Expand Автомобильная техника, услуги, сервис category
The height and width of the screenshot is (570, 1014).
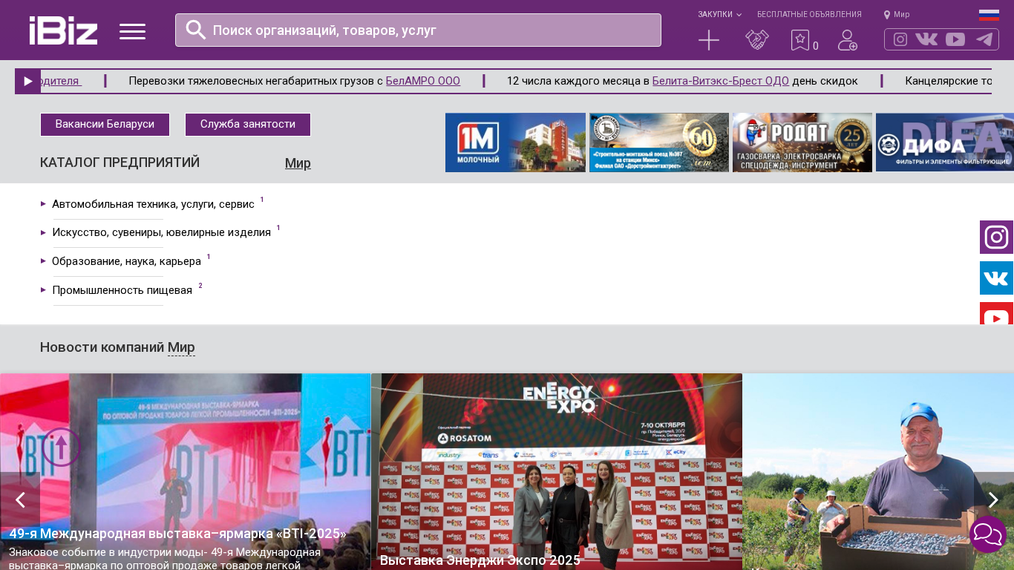pyautogui.click(x=153, y=204)
